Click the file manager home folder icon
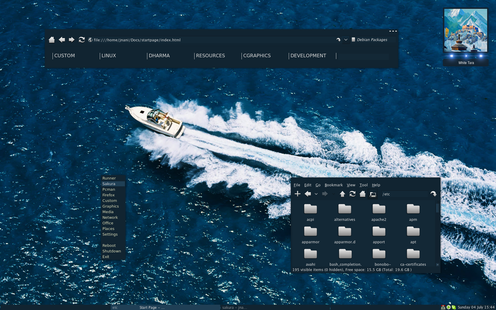The width and height of the screenshot is (496, 310). tap(363, 194)
